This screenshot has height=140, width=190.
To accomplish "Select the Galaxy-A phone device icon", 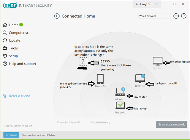I will click(x=100, y=79).
